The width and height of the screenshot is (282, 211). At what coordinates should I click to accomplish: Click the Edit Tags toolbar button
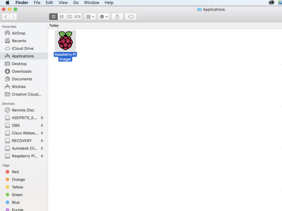[131, 17]
